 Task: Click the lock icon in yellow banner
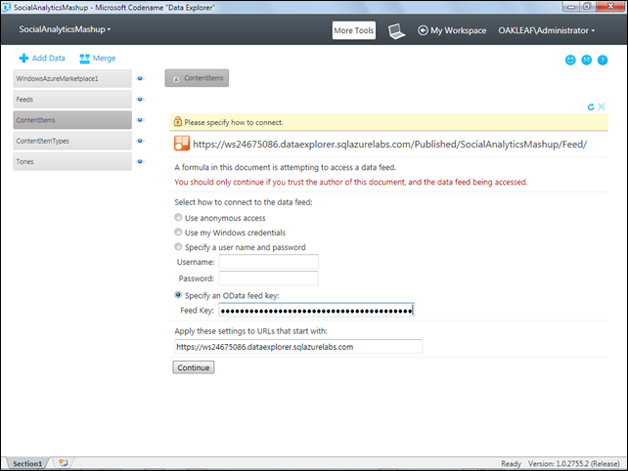click(178, 121)
